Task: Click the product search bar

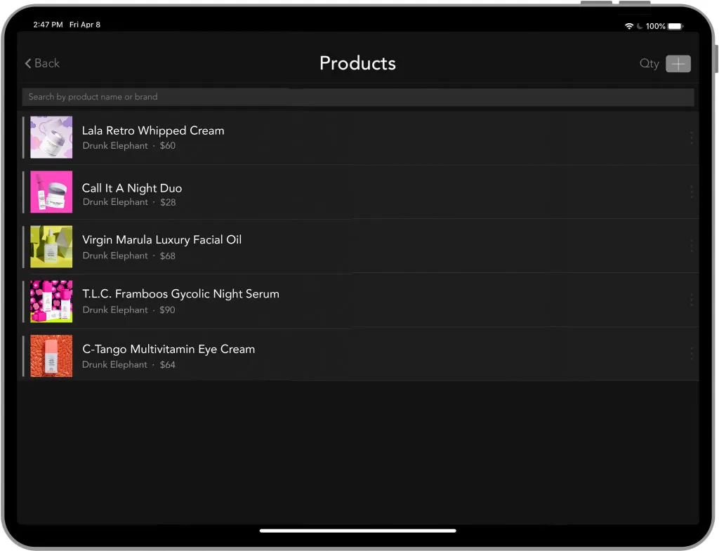Action: [x=358, y=96]
